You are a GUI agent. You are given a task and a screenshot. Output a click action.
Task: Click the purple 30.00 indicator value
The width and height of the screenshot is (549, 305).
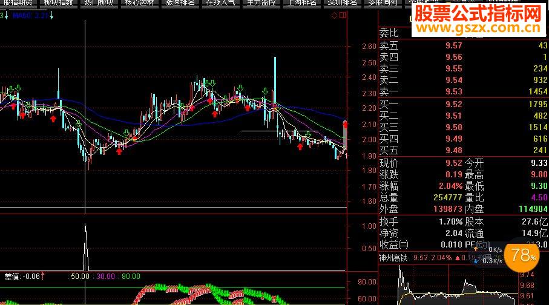106,277
